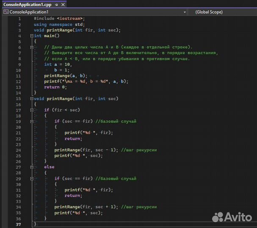Click the comment starting 'Даны два целых'
This screenshot has width=257, height=228.
[x=118, y=47]
